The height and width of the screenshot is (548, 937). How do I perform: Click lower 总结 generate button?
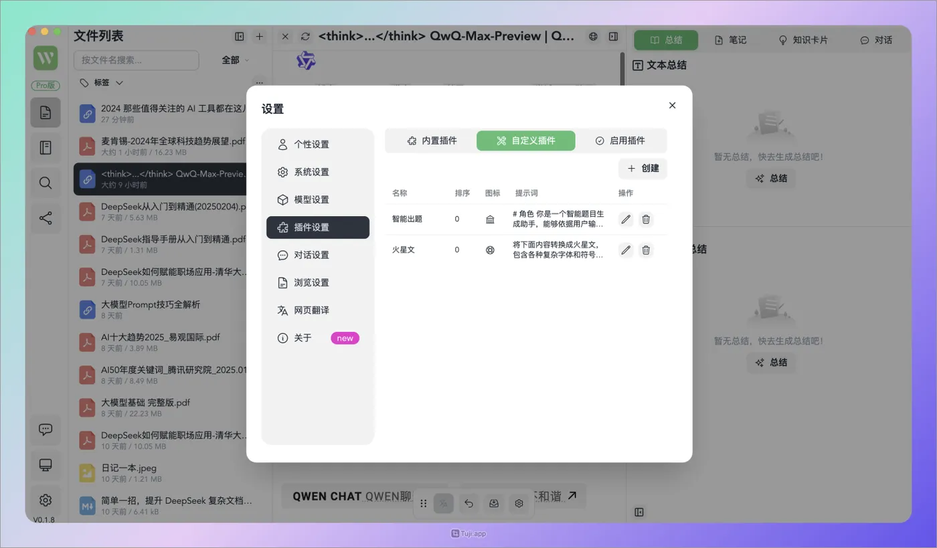770,362
